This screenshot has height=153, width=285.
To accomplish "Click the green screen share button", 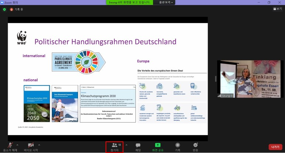I will point(157,147).
